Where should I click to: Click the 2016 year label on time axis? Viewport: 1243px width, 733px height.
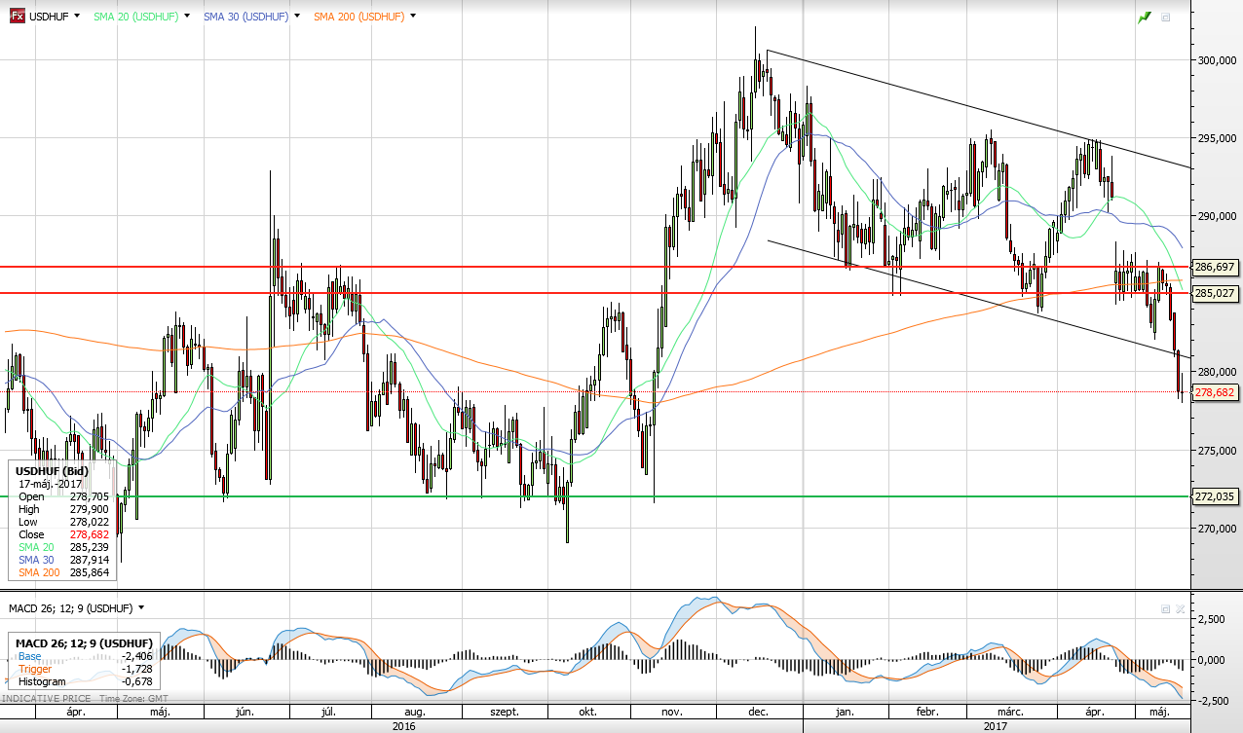(x=402, y=725)
